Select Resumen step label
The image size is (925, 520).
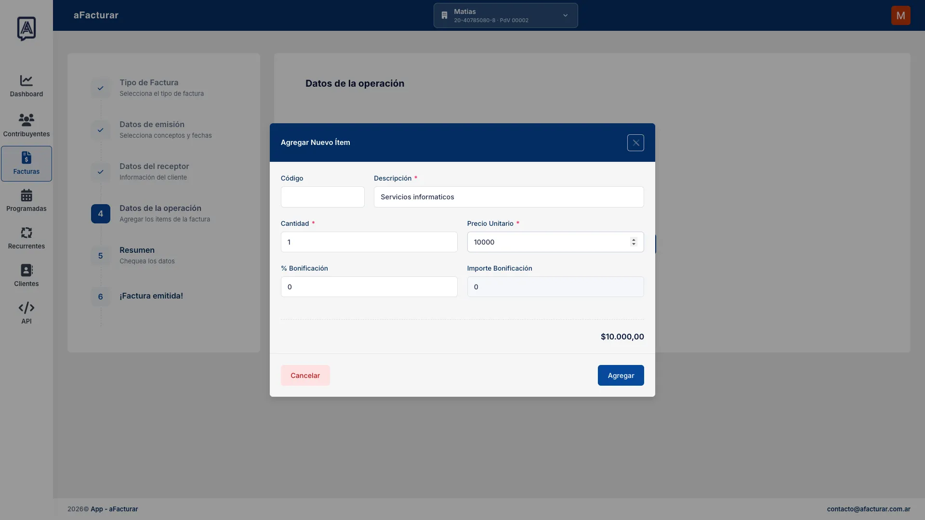(137, 250)
